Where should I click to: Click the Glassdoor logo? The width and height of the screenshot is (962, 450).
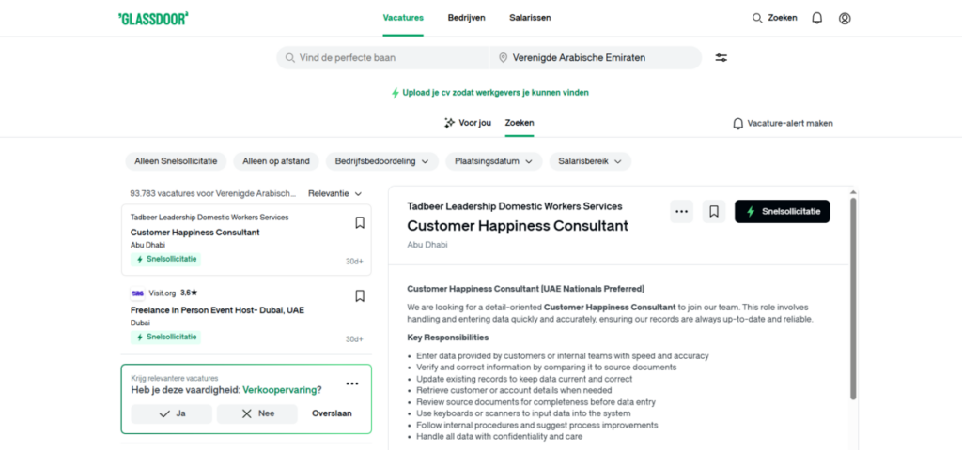click(x=153, y=18)
